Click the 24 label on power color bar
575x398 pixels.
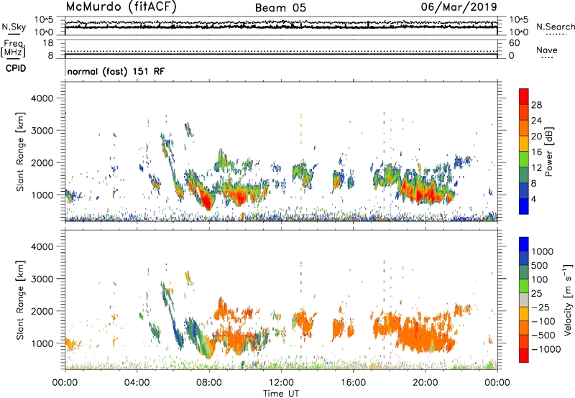coord(536,121)
